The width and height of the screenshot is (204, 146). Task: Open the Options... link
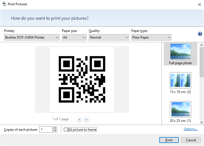tap(191, 129)
